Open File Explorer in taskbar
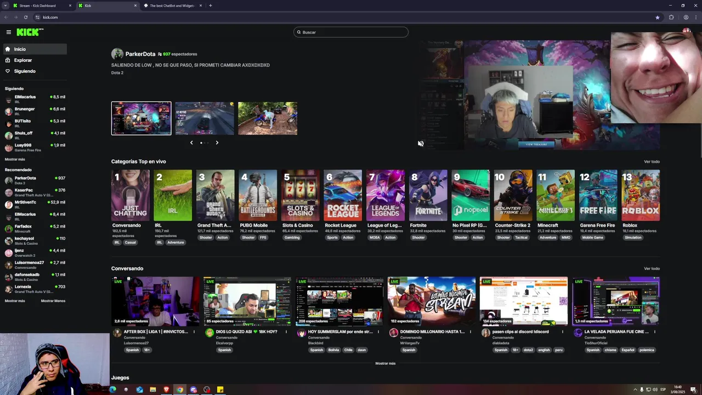The image size is (702, 395). 153,390
